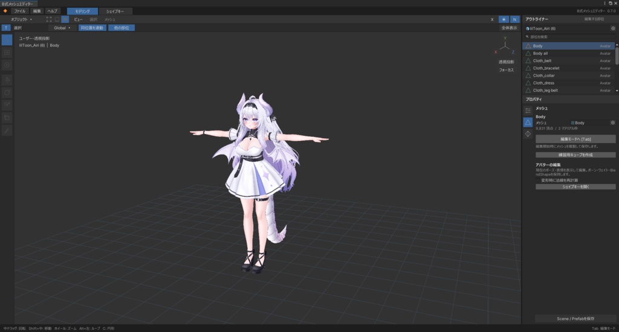Viewport: 619px width, 332px height.
Task: Click the 全体表示 button
Action: tap(509, 28)
